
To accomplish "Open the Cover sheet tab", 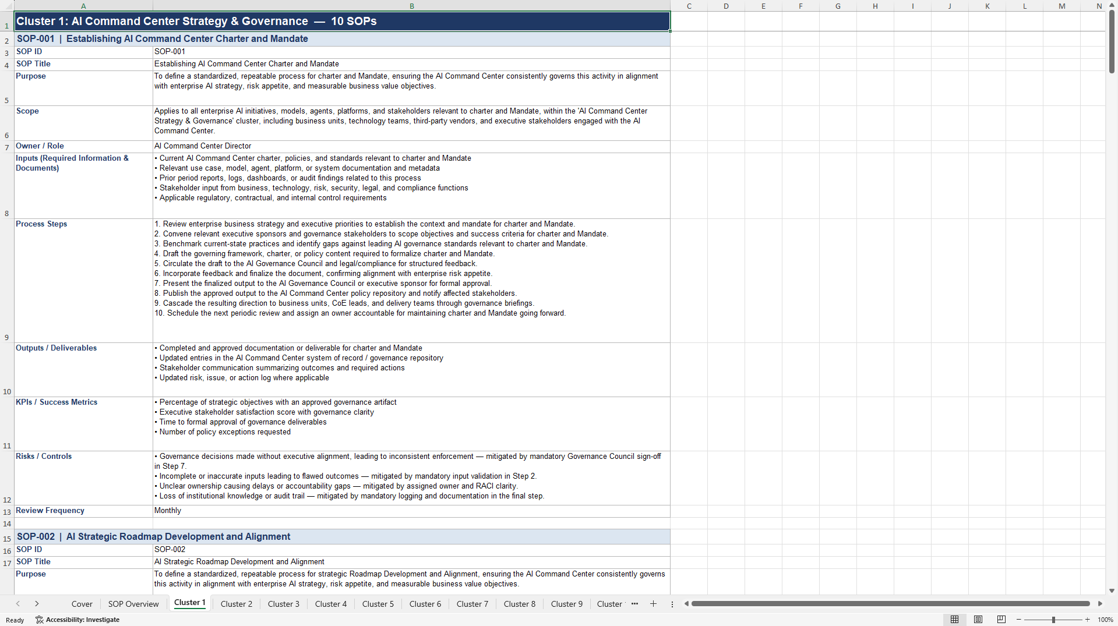I will pos(82,604).
